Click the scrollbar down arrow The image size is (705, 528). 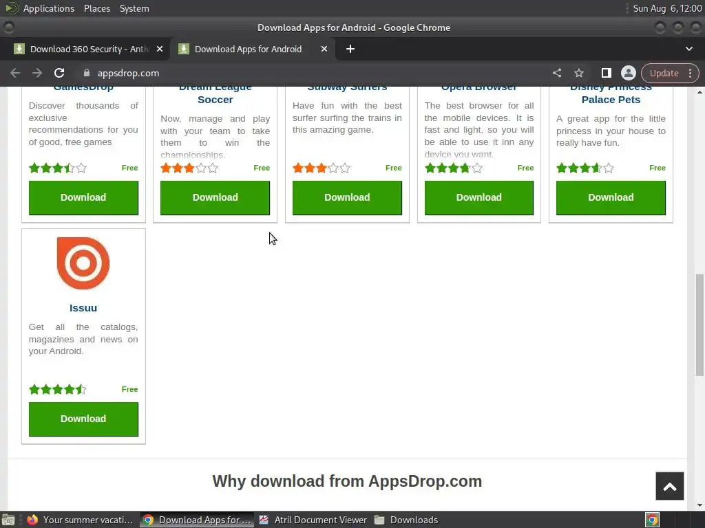pos(699,505)
